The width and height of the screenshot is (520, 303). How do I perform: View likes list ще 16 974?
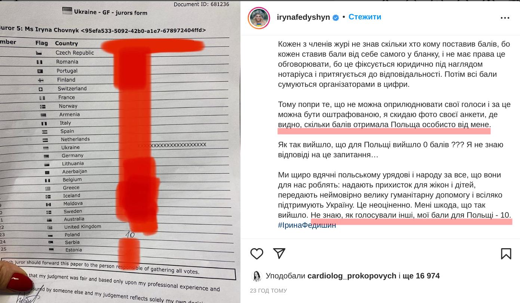[421, 276]
